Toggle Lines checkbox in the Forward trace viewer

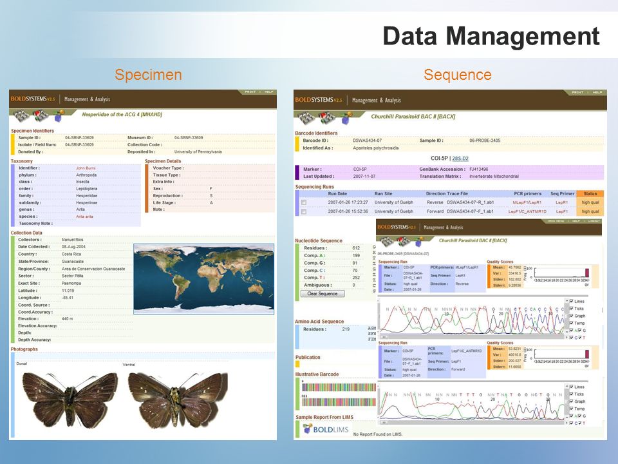click(572, 387)
